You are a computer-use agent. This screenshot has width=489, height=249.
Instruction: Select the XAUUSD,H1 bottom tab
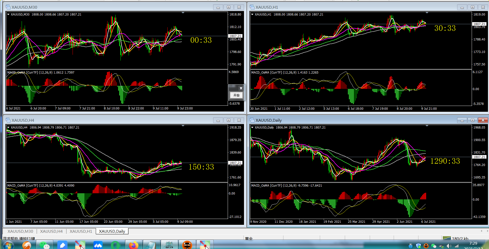pyautogui.click(x=81, y=231)
